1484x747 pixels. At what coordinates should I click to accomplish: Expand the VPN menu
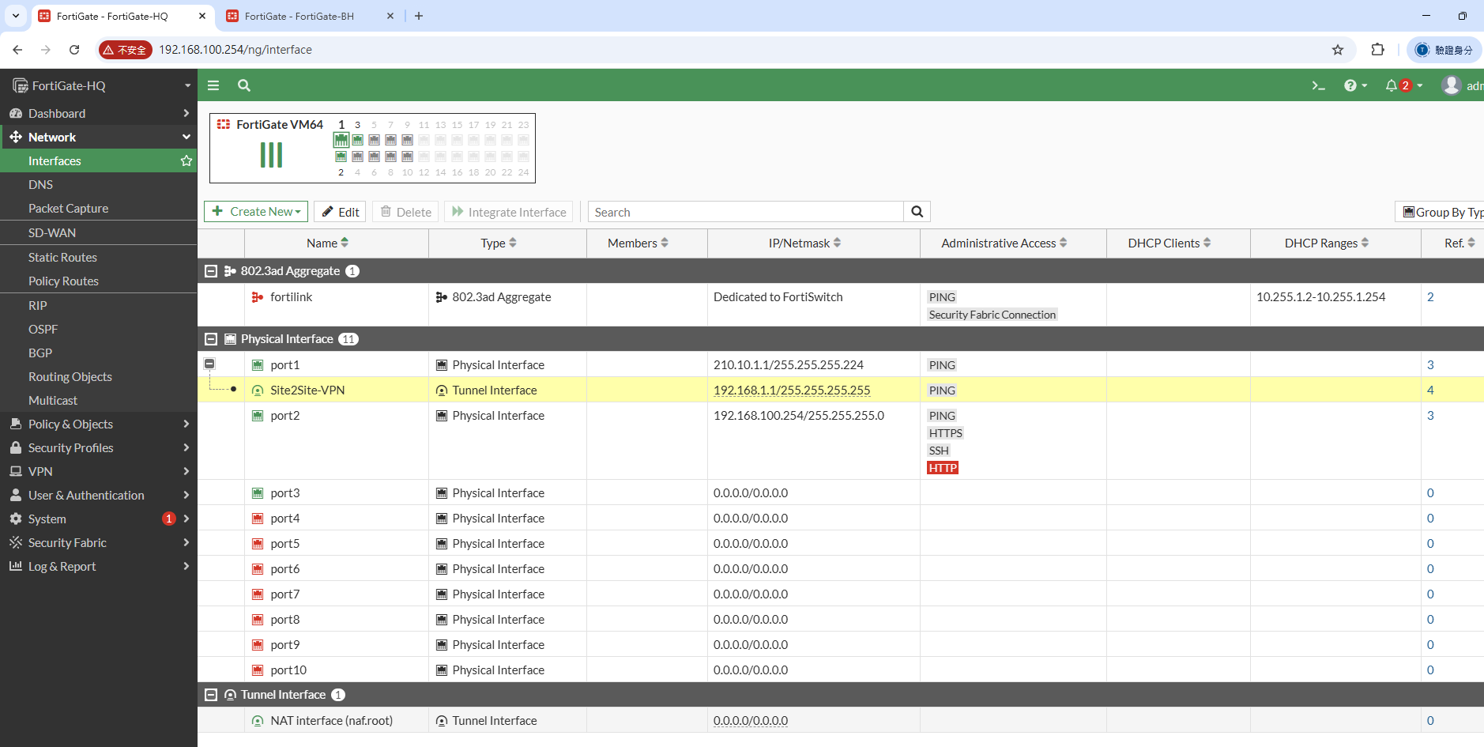(x=99, y=471)
